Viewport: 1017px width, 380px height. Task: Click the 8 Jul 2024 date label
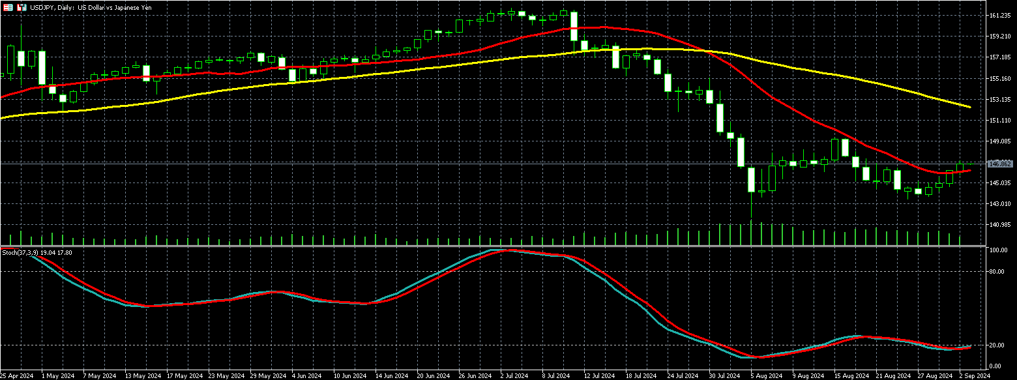point(557,376)
